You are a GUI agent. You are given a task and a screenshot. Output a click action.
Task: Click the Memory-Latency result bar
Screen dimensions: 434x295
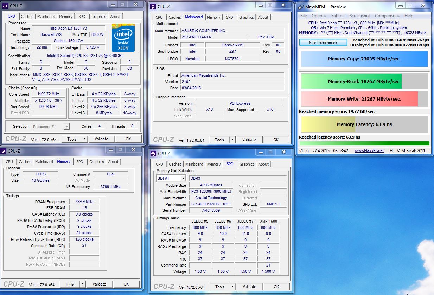pos(364,124)
